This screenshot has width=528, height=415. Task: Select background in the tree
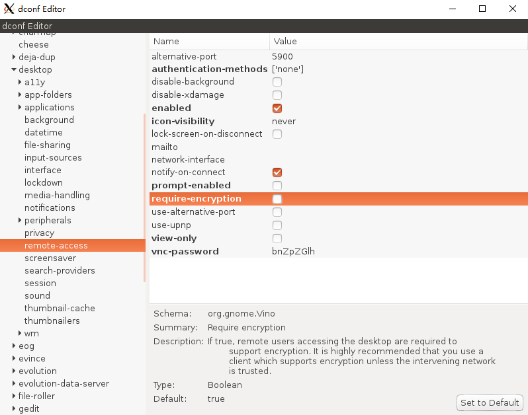[49, 120]
